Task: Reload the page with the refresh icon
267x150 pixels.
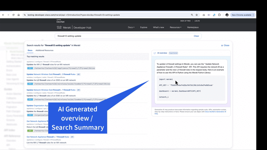Action: tap(13, 15)
